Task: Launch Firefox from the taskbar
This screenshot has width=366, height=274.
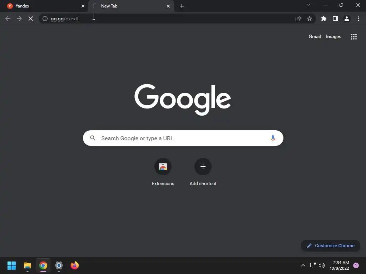Action: 75,265
